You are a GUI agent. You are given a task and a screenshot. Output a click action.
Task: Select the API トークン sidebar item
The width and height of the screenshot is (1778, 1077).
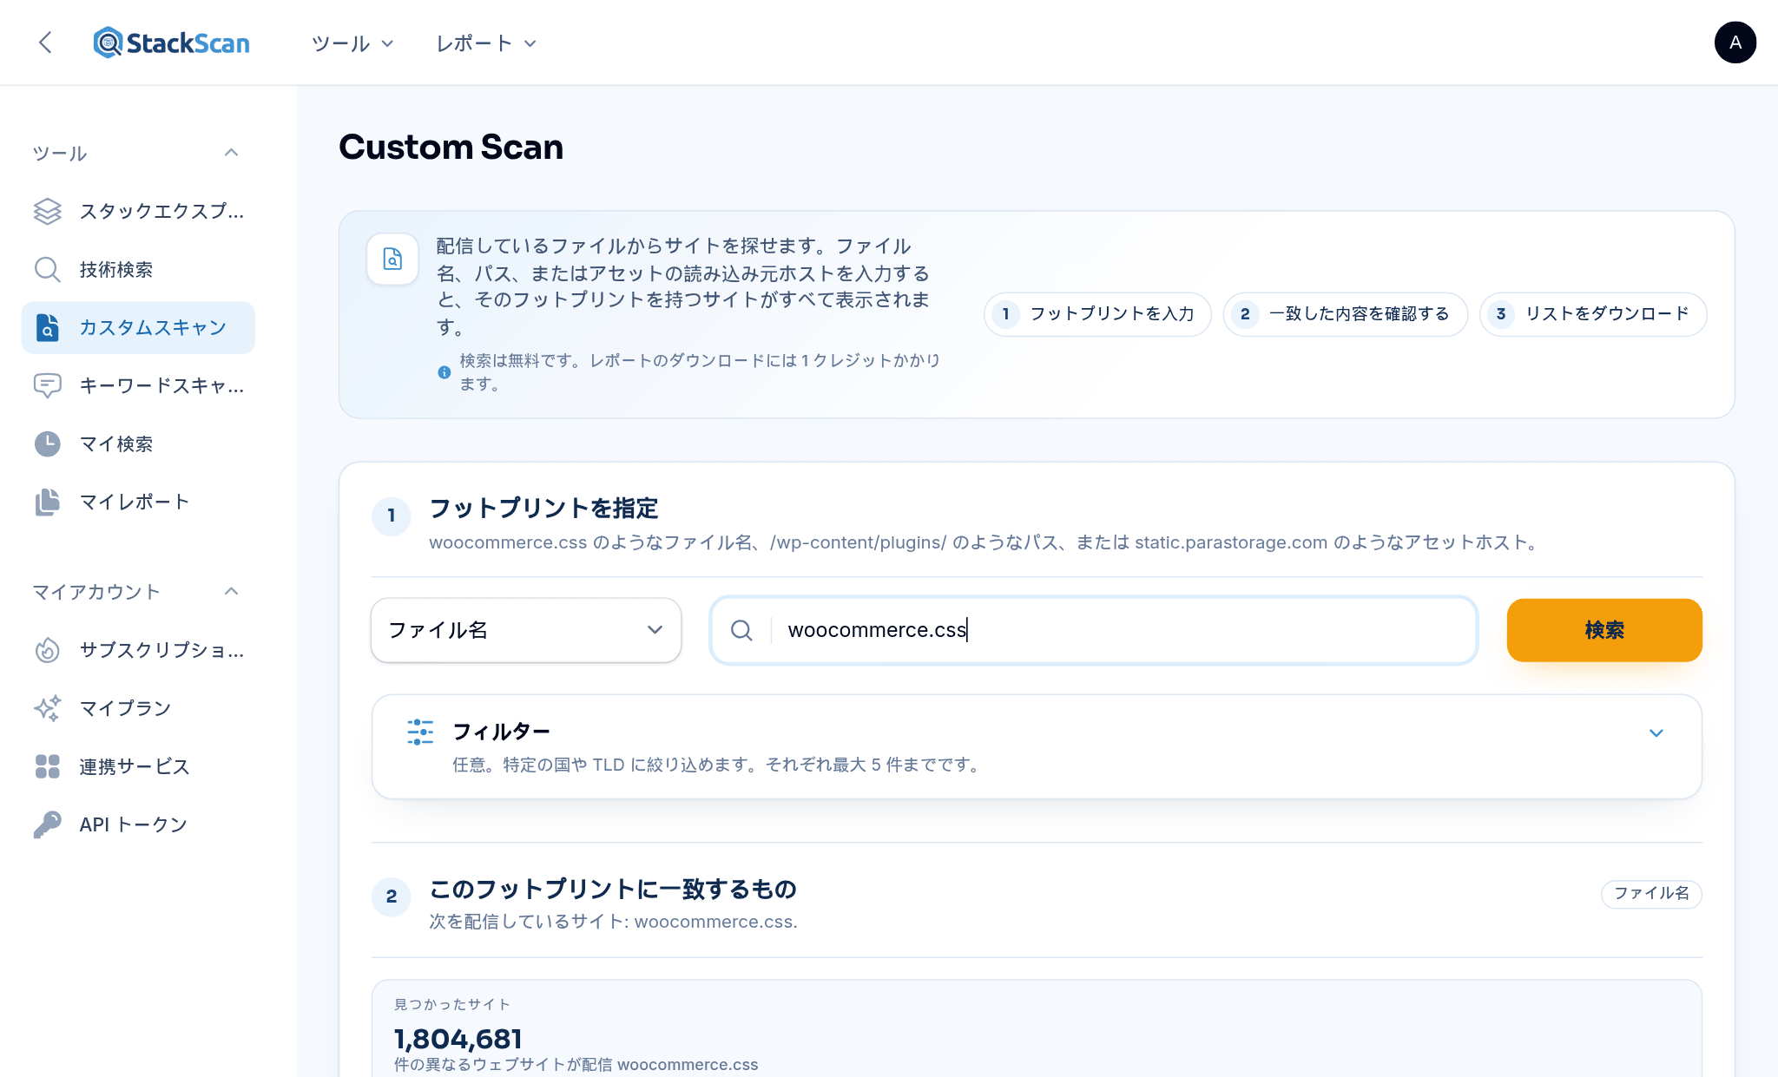tap(138, 824)
